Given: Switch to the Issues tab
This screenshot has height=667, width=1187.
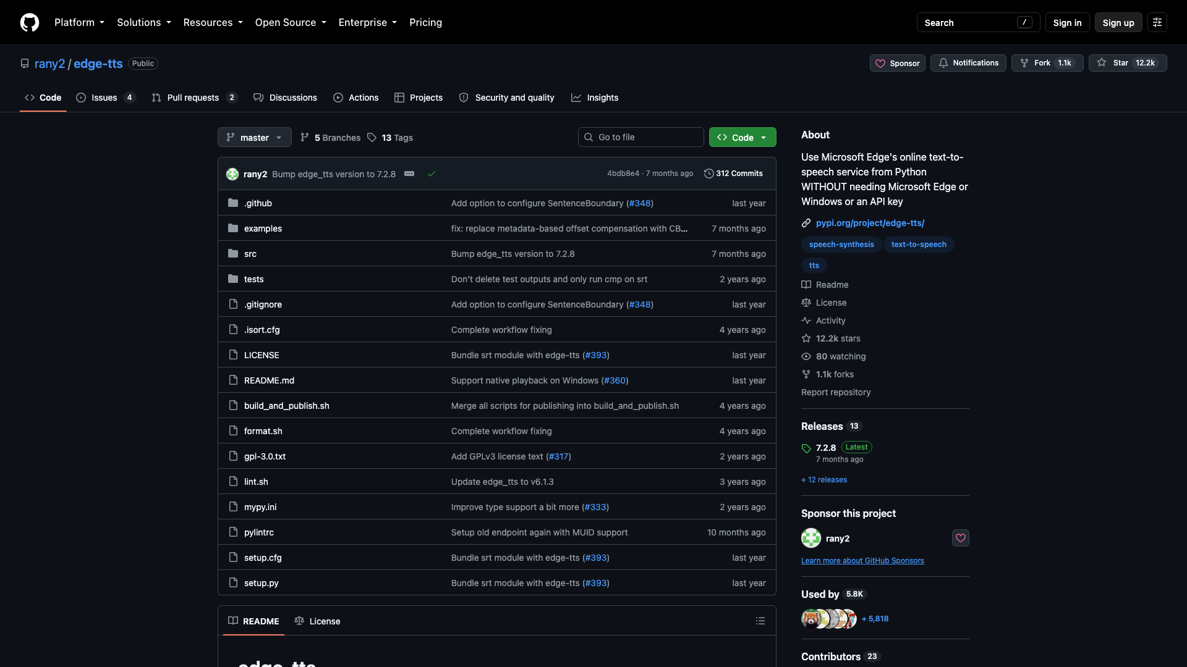Looking at the screenshot, I should pos(105,98).
